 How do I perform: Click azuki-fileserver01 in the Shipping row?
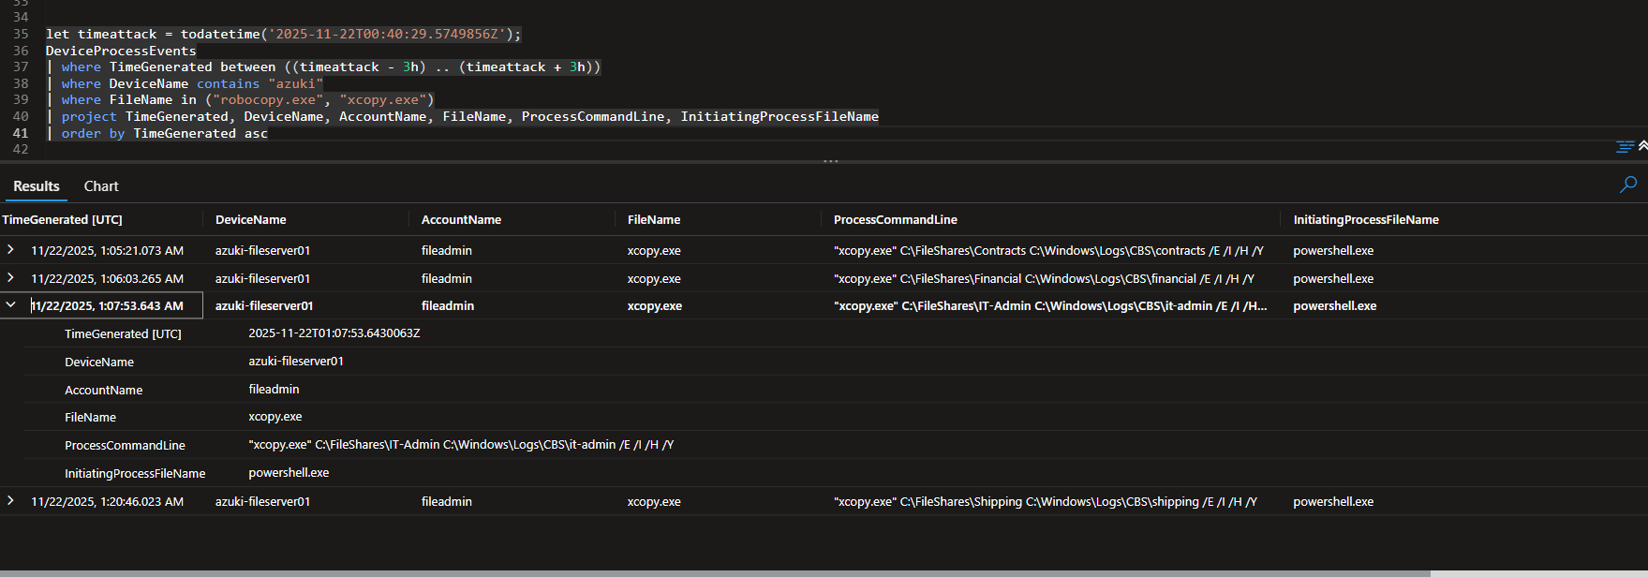(x=262, y=501)
